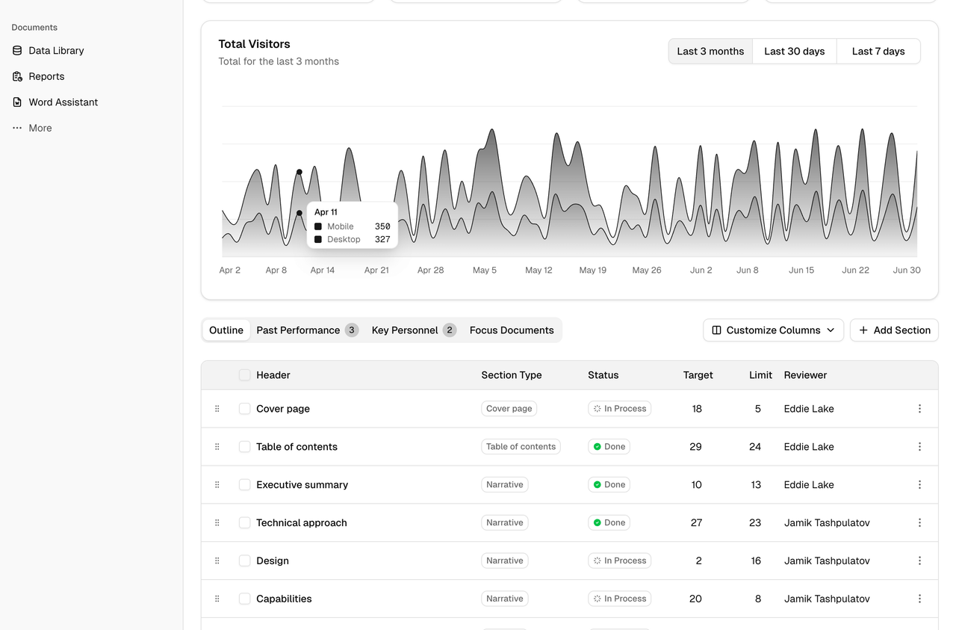Screen dimensions: 956x630
Task: Open the Customize Columns dropdown
Action: pos(773,330)
